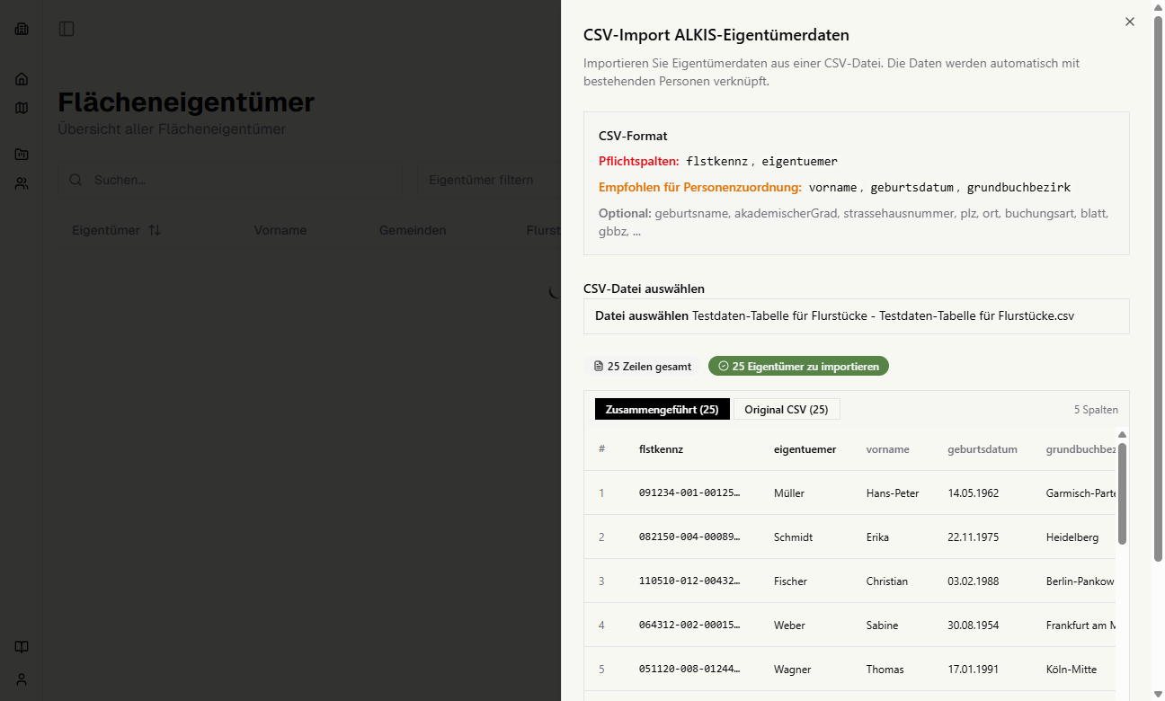Click the geburtsdatum column header

tap(983, 449)
